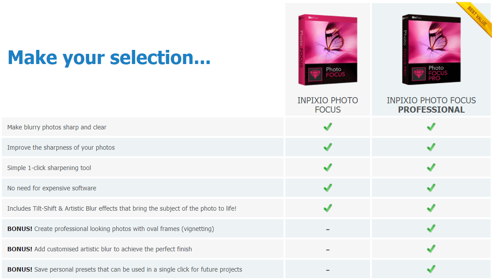Select the INPIXIO PHOTO FOCUS title

328,105
